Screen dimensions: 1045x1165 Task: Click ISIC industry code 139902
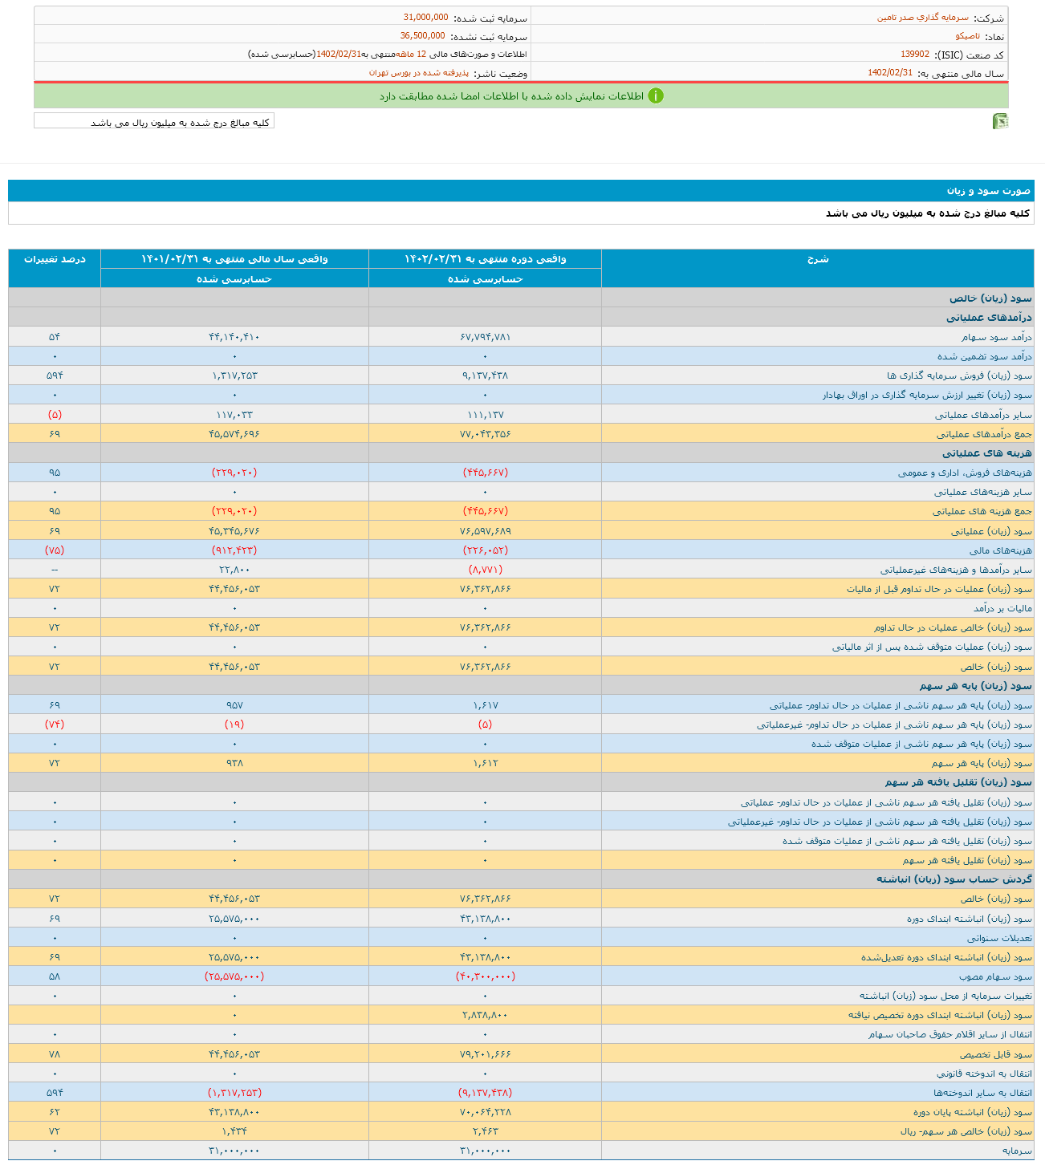[x=914, y=55]
